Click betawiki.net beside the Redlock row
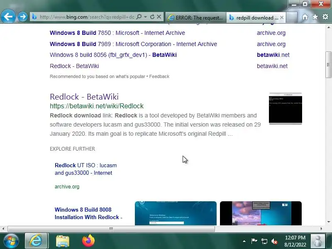332x249 pixels. (272, 66)
